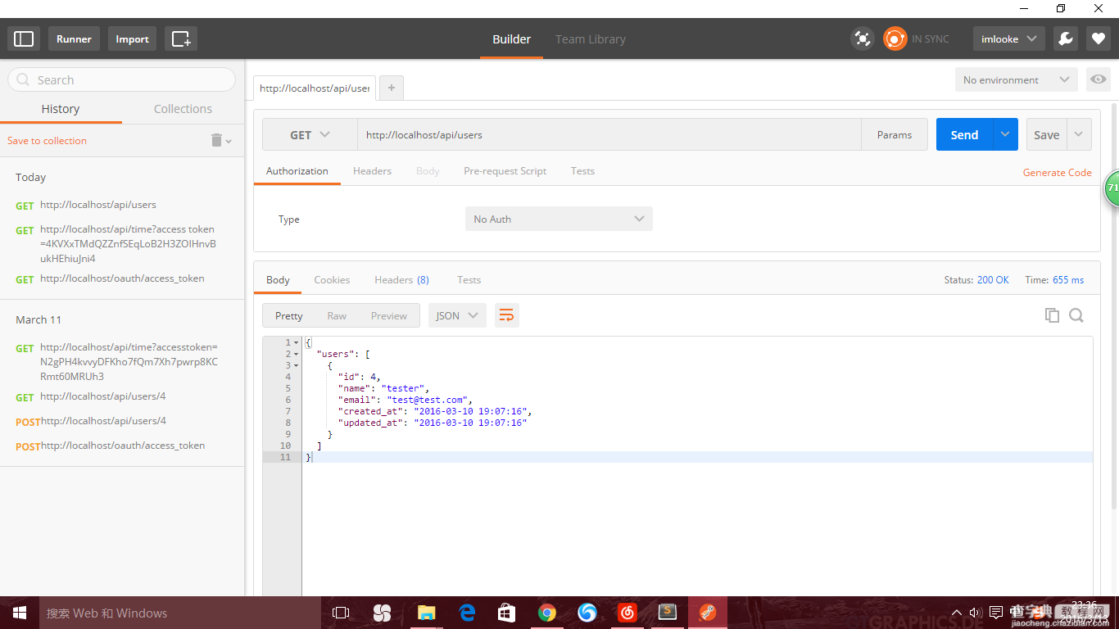The width and height of the screenshot is (1119, 629).
Task: Open Windows Start menu
Action: tap(20, 613)
